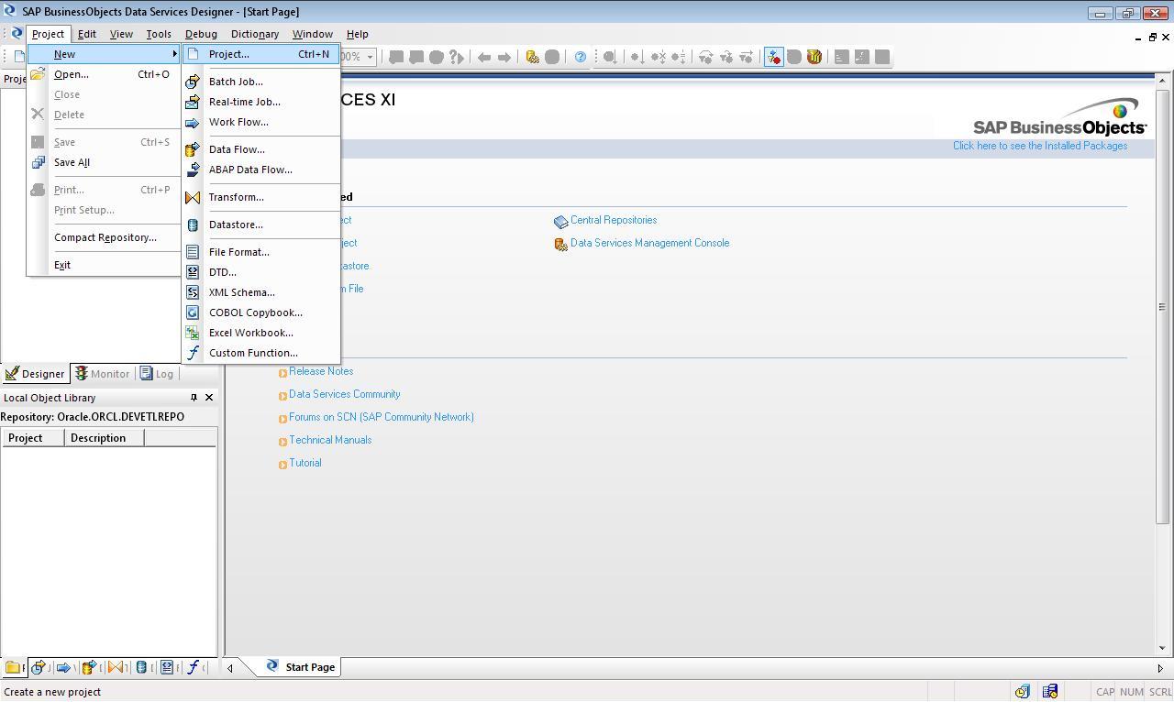Click the gold funnel toolbar icon
This screenshot has height=702, width=1174.
pyautogui.click(x=814, y=57)
